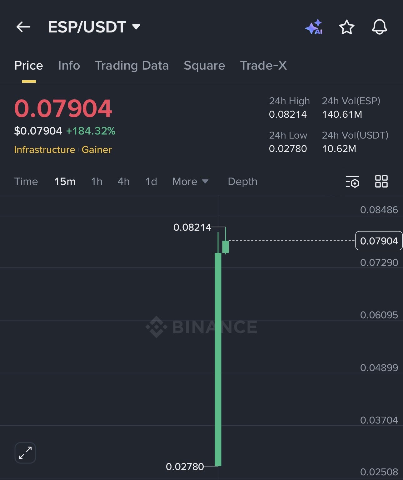Viewport: 403px width, 480px height.
Task: Go to the Trade-X tab
Action: tap(263, 66)
